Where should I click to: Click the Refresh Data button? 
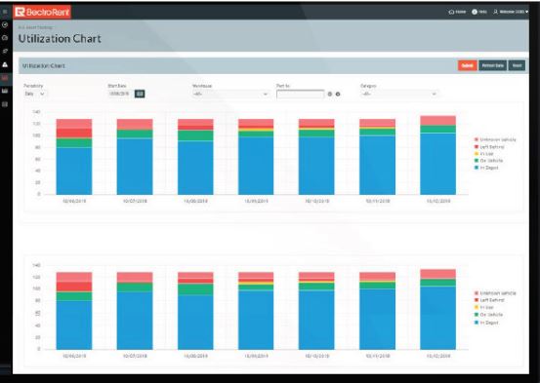pos(492,65)
